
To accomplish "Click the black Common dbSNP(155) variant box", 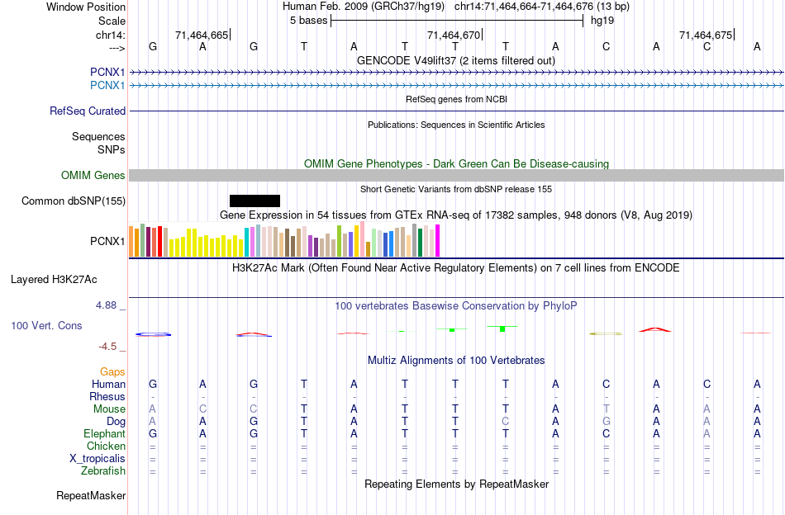I will click(x=255, y=201).
